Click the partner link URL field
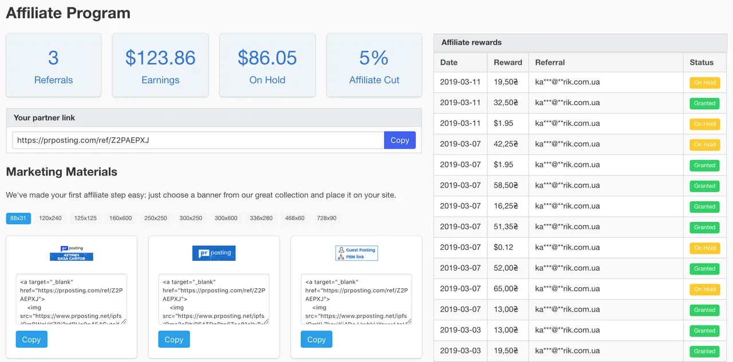Image resolution: width=733 pixels, height=362 pixels. [x=198, y=140]
